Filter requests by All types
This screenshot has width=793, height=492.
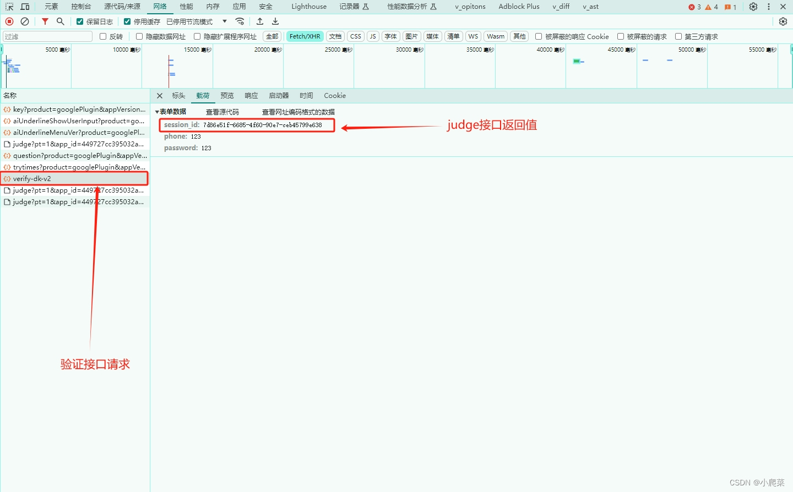pyautogui.click(x=272, y=36)
